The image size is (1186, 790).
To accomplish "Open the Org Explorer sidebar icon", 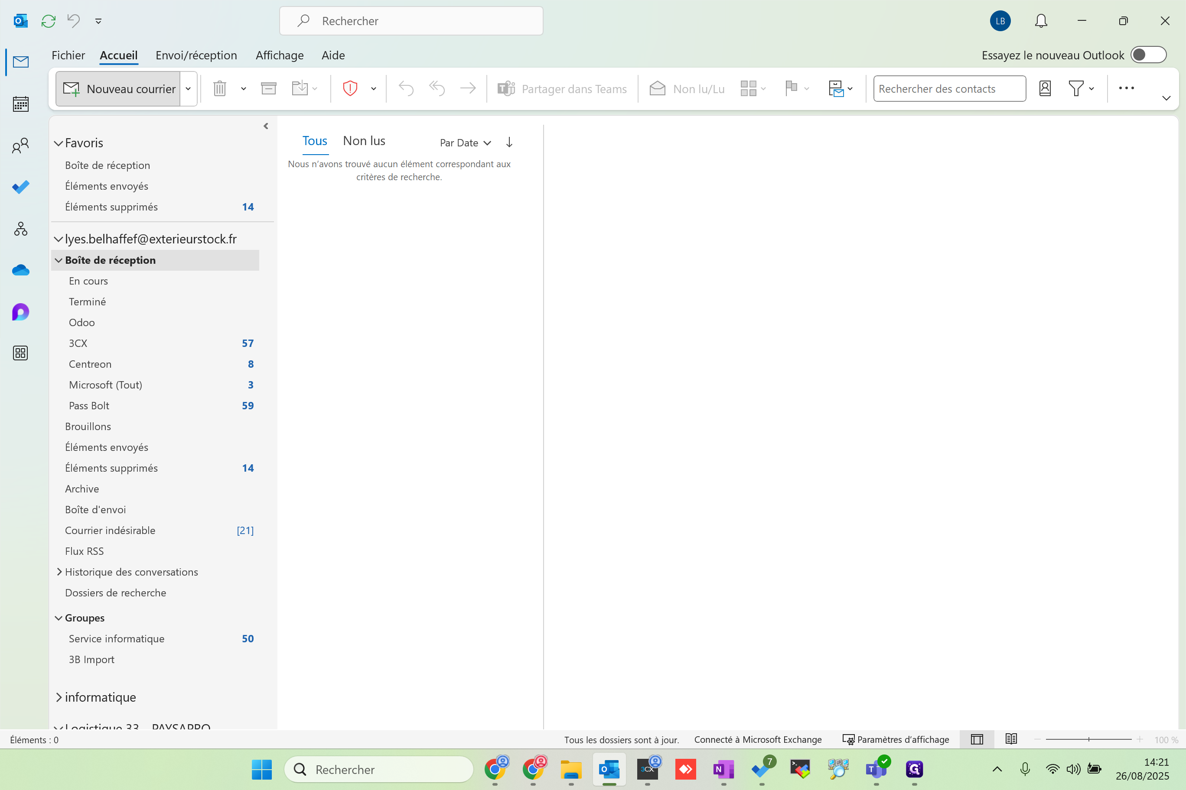I will (21, 229).
